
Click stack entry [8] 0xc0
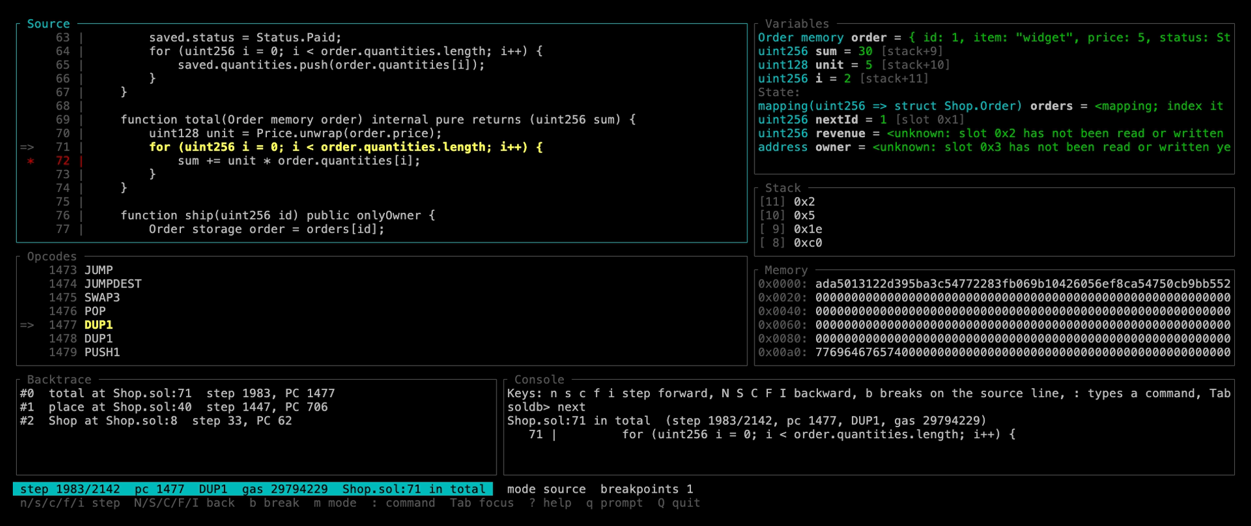pos(790,243)
